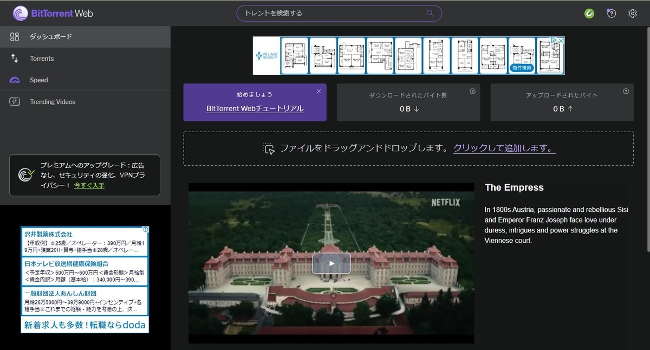Screen dimensions: 650x350
Task: Open 日本テレビ放送網健康保険組合 job ad
Action: [x=84, y=272]
